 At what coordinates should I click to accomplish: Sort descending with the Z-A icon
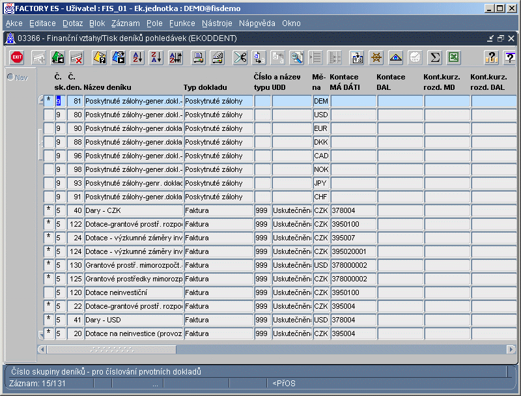click(x=156, y=57)
